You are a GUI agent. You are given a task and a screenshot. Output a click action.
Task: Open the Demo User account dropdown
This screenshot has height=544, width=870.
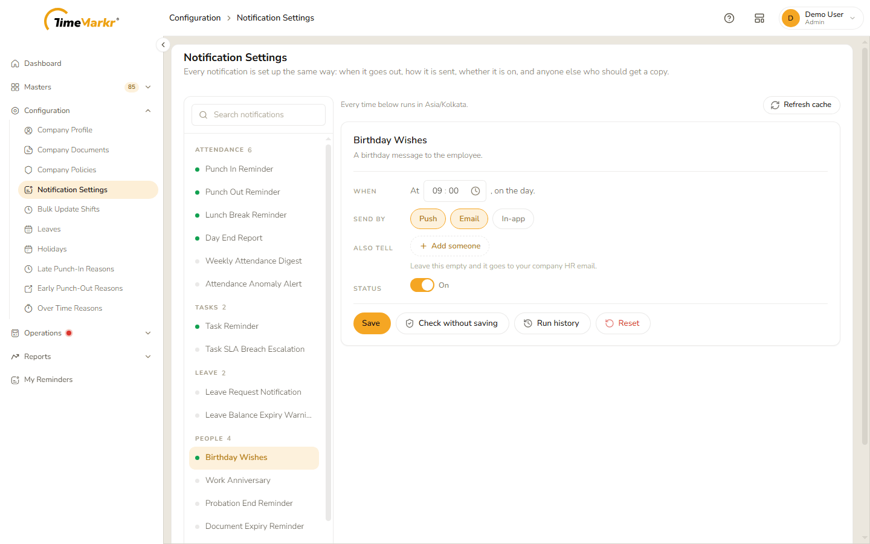point(822,18)
